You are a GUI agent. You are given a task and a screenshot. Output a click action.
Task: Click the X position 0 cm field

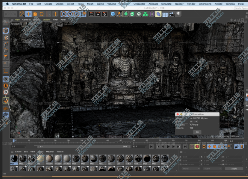pos(191,157)
